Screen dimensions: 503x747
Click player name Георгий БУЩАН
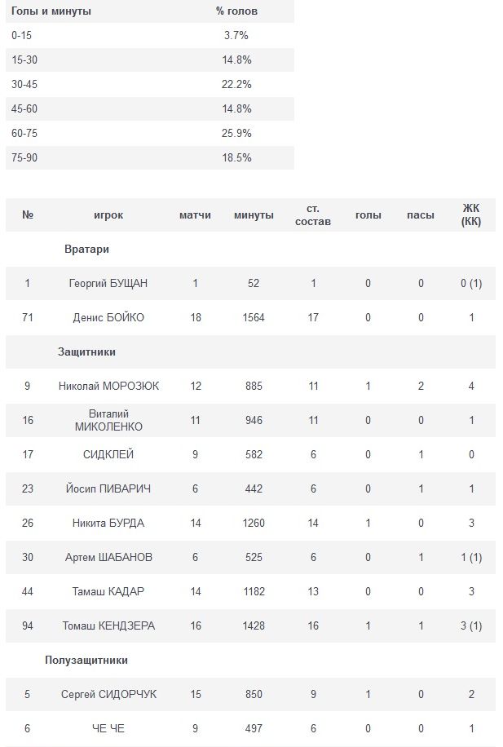(108, 284)
